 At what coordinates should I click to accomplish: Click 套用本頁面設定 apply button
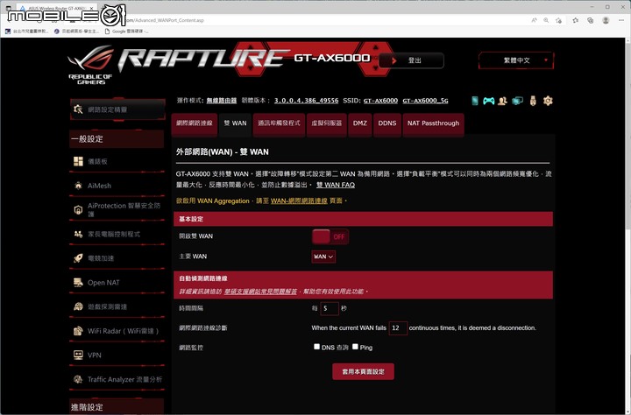[363, 371]
